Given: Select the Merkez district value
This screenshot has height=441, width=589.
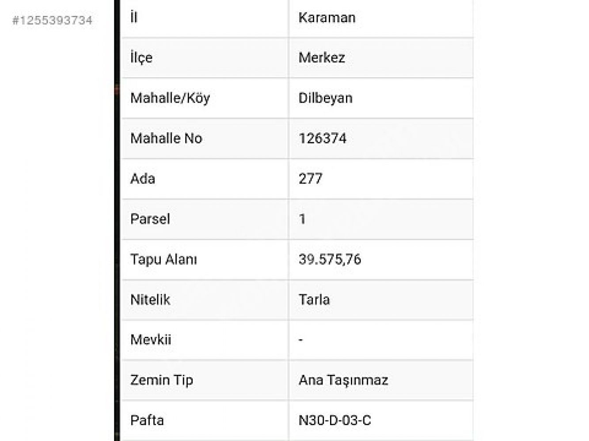Looking at the screenshot, I should pos(322,58).
